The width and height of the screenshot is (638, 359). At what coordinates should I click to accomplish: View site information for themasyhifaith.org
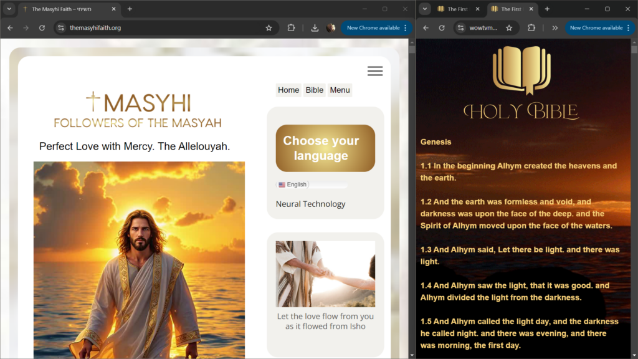tap(61, 27)
